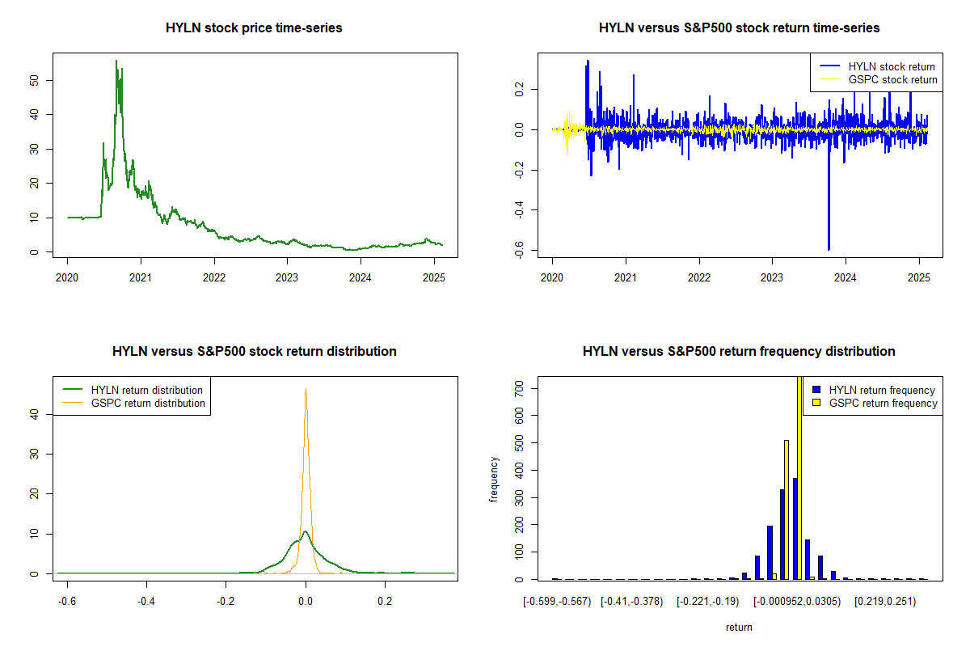Click 'GSPC return distribution' legend label
This screenshot has width=970, height=647.
(148, 403)
